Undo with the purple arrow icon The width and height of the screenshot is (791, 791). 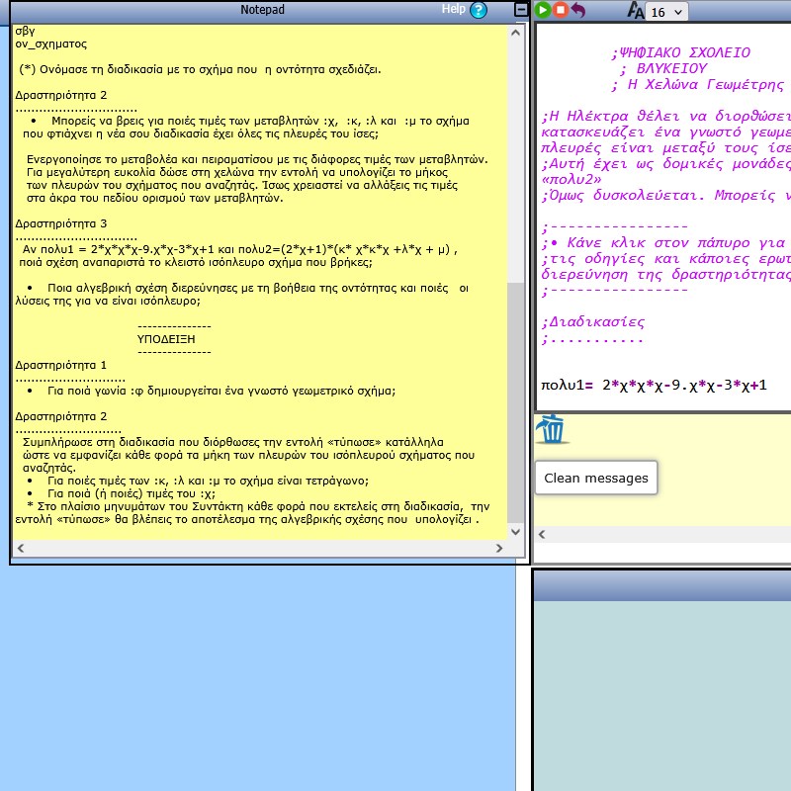click(x=578, y=10)
